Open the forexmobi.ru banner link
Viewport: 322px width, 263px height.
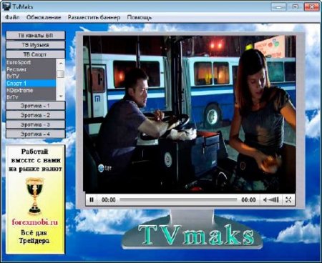35,222
